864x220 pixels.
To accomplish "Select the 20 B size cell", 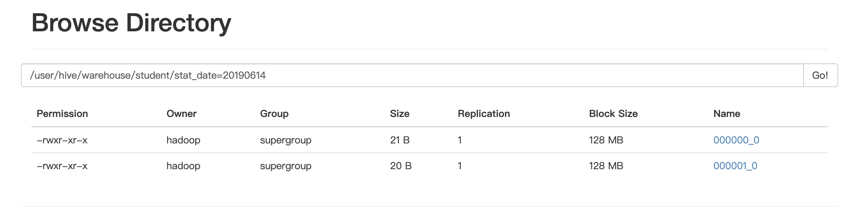I will 401,166.
